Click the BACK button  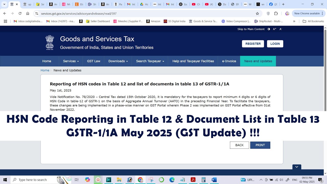[x=239, y=145]
